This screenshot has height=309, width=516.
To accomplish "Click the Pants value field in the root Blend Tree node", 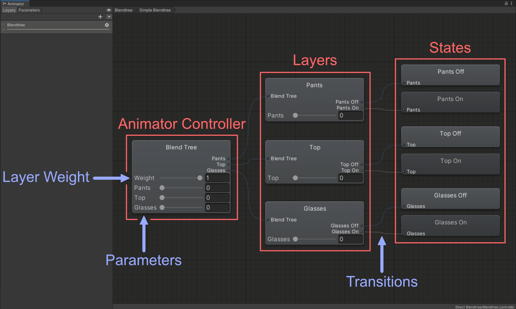I will click(217, 188).
